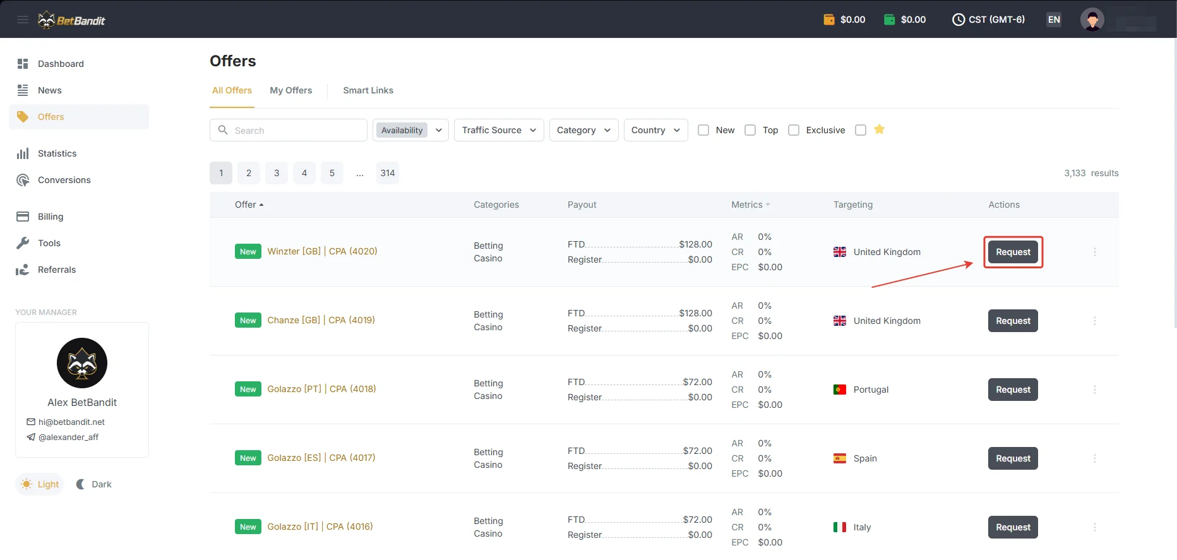This screenshot has height=560, width=1177.
Task: Select the All Offers tab
Action: coord(232,90)
